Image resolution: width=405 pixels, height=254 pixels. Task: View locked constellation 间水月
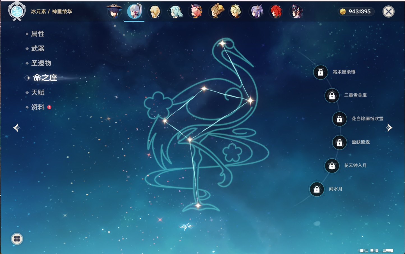pyautogui.click(x=317, y=189)
